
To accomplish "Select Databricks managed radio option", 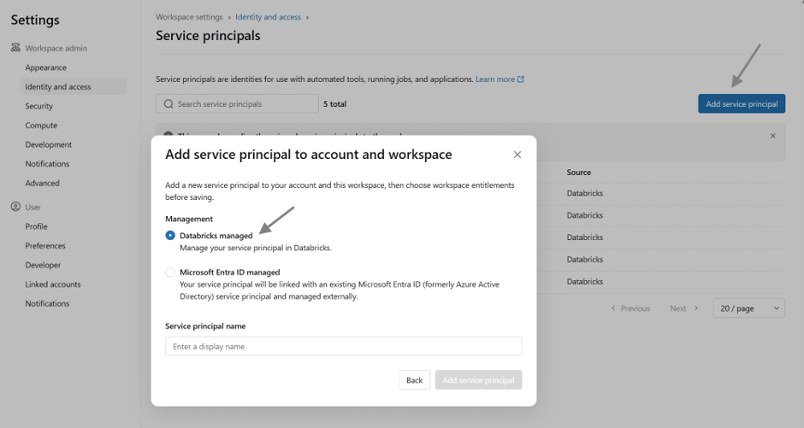I will click(170, 236).
